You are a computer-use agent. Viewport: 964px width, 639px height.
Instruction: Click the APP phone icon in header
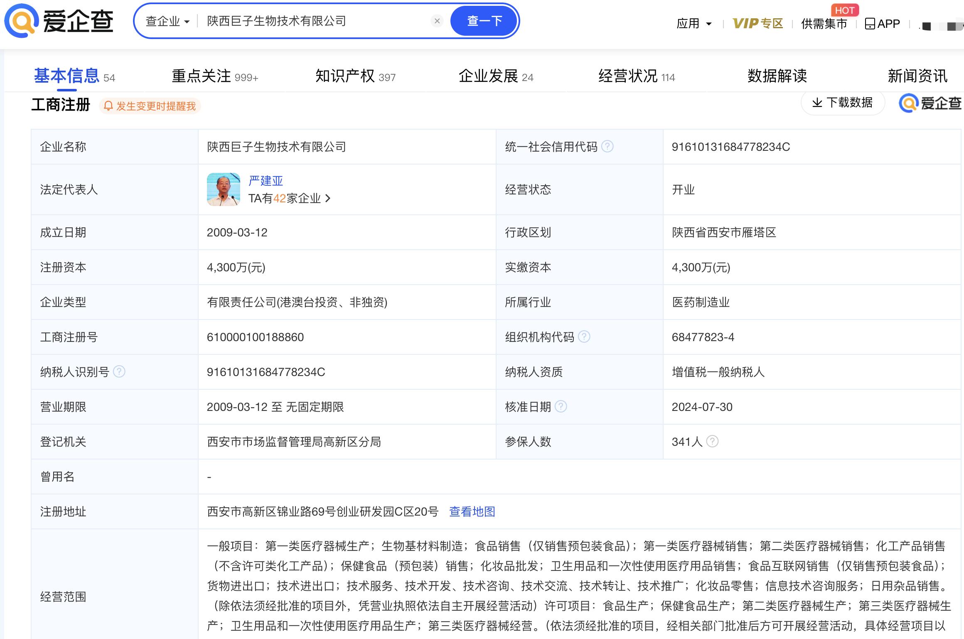[x=870, y=24]
